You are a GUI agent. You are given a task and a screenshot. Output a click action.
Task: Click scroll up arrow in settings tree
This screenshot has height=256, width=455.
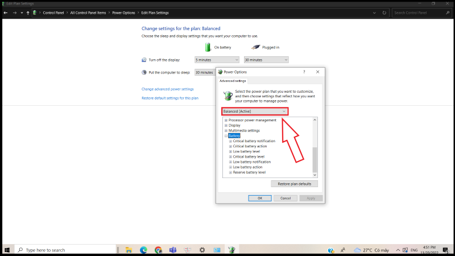click(x=315, y=120)
